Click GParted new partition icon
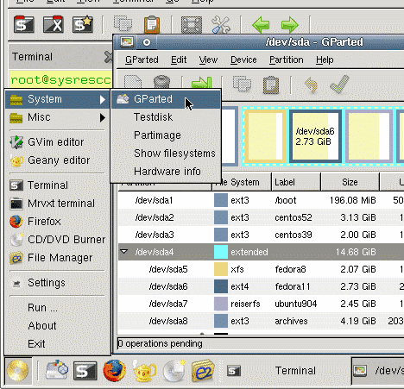 (133, 82)
